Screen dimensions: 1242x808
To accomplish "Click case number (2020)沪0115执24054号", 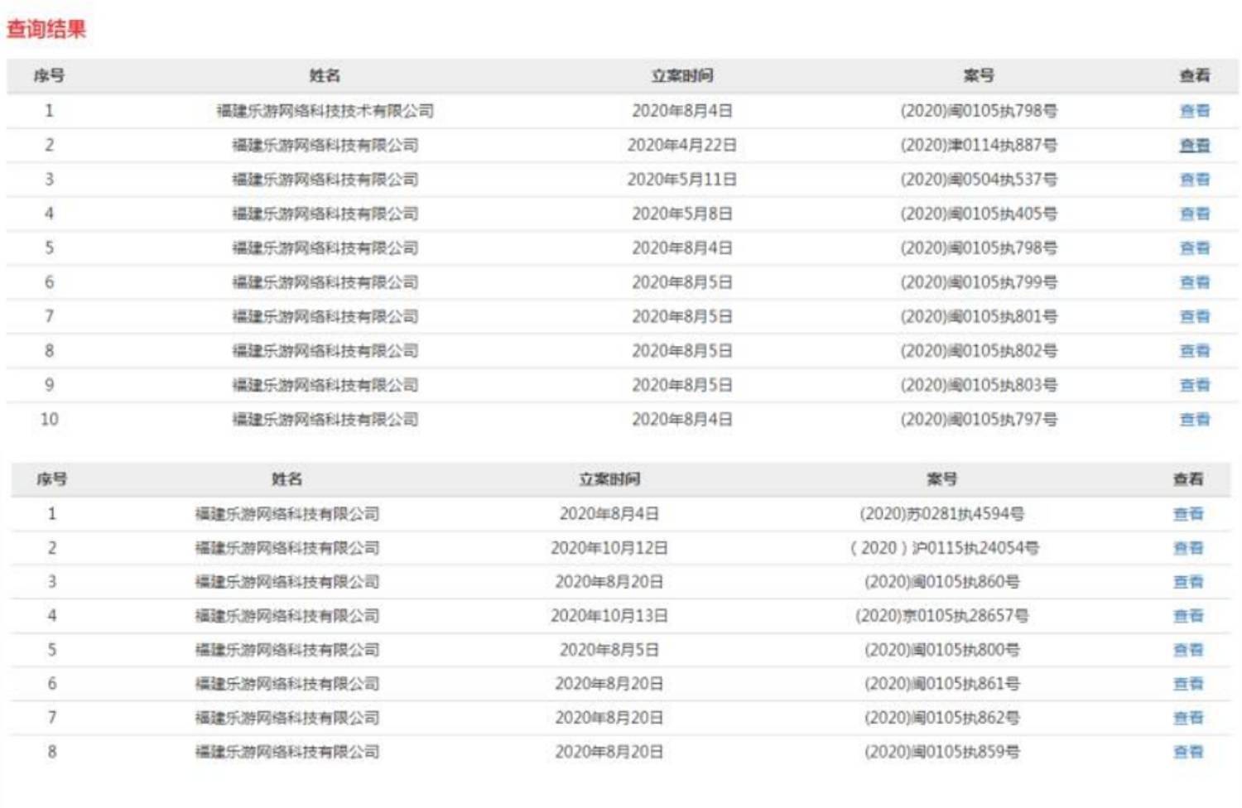I will [945, 548].
